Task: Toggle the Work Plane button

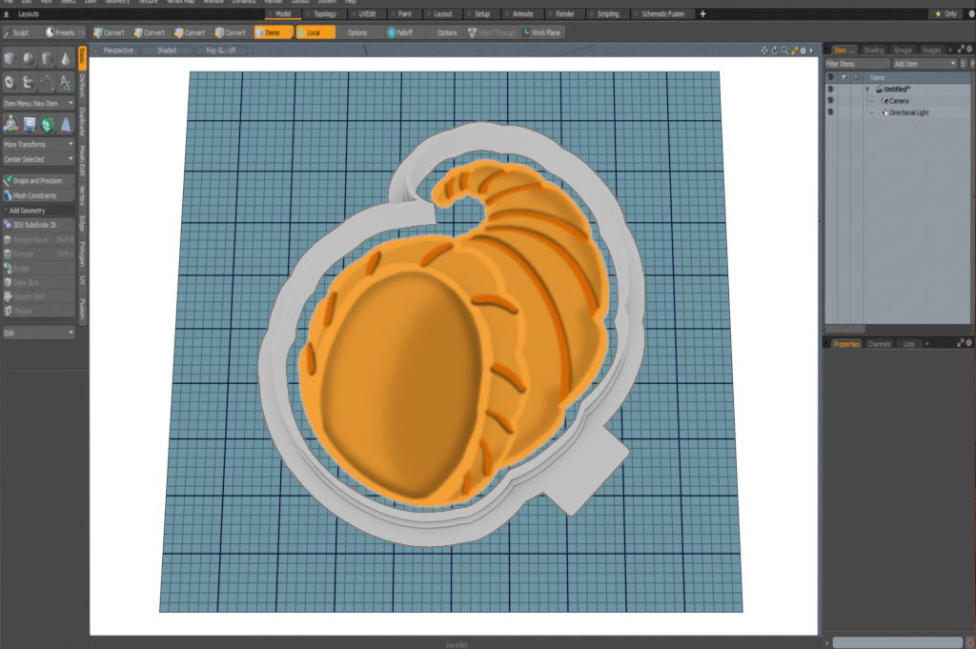Action: [540, 32]
